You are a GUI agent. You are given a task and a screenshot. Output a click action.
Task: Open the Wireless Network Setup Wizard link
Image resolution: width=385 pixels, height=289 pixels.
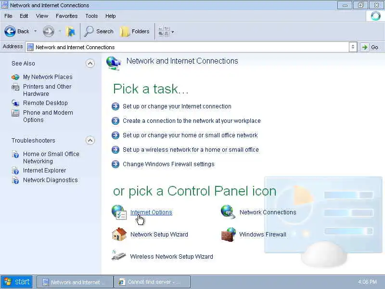click(172, 257)
